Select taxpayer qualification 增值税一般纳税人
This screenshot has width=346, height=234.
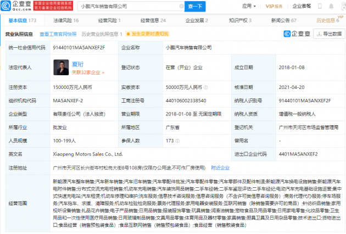(297, 114)
